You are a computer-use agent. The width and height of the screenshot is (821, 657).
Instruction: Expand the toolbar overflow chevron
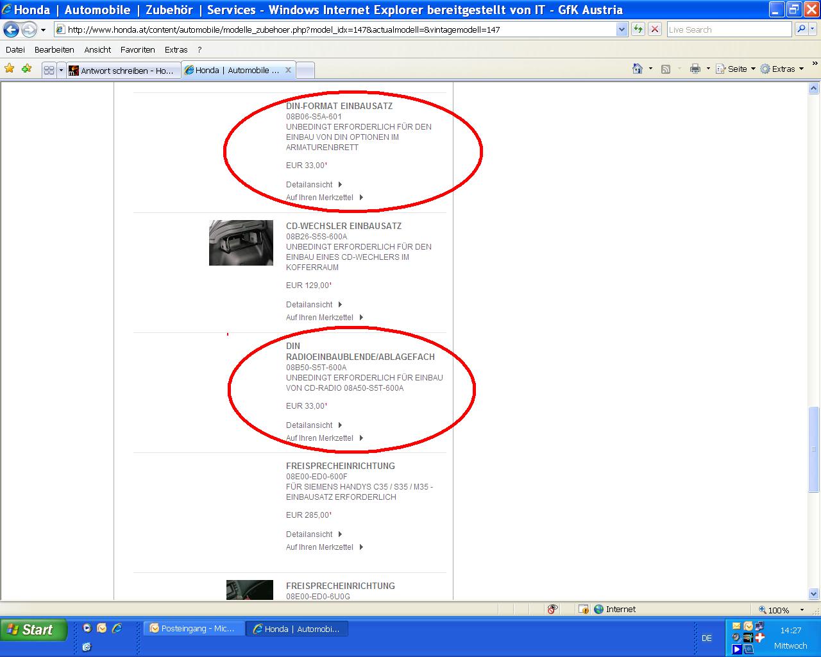(815, 64)
